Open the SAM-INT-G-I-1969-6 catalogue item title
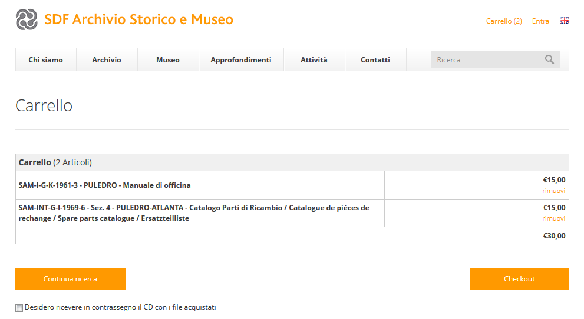This screenshot has width=584, height=319. click(193, 213)
